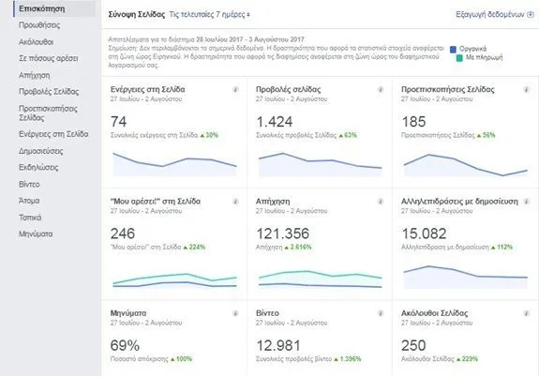Go to Προβολές Σελίδας in the sidebar
The width and height of the screenshot is (539, 377).
(x=49, y=92)
